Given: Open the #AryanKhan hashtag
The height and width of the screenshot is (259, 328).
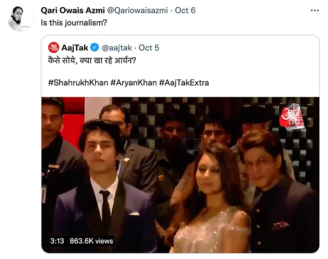Looking at the screenshot, I should coord(133,82).
